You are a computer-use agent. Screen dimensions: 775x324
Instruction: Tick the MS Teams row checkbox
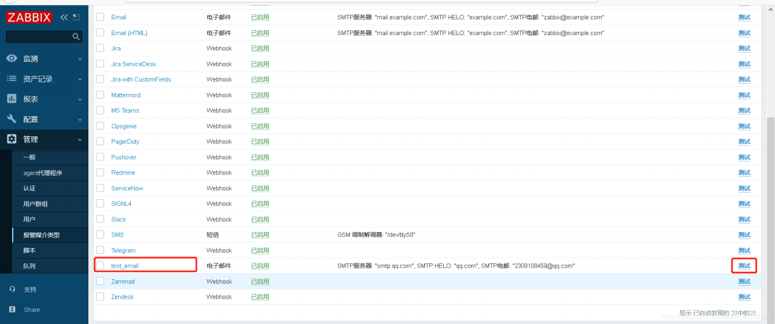101,110
